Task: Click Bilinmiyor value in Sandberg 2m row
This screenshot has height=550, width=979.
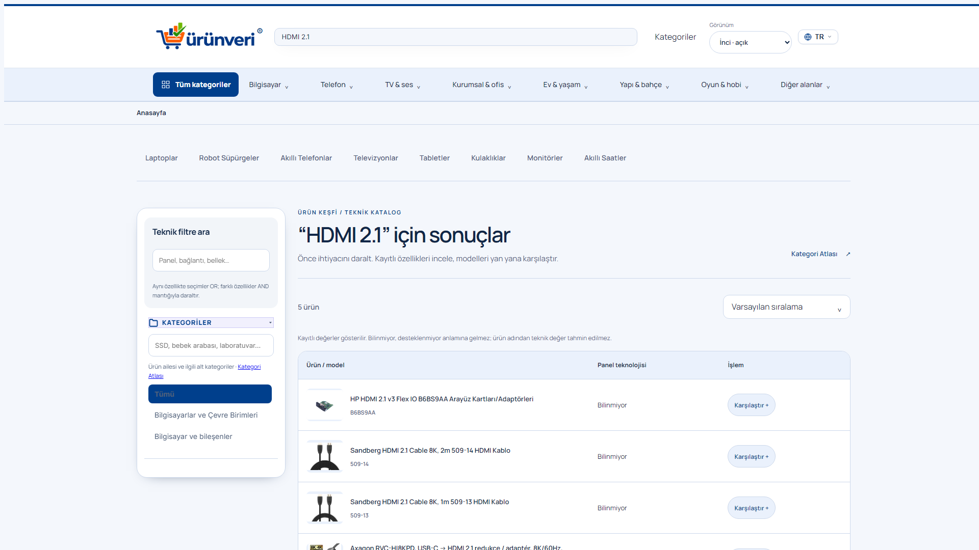Action: click(612, 457)
